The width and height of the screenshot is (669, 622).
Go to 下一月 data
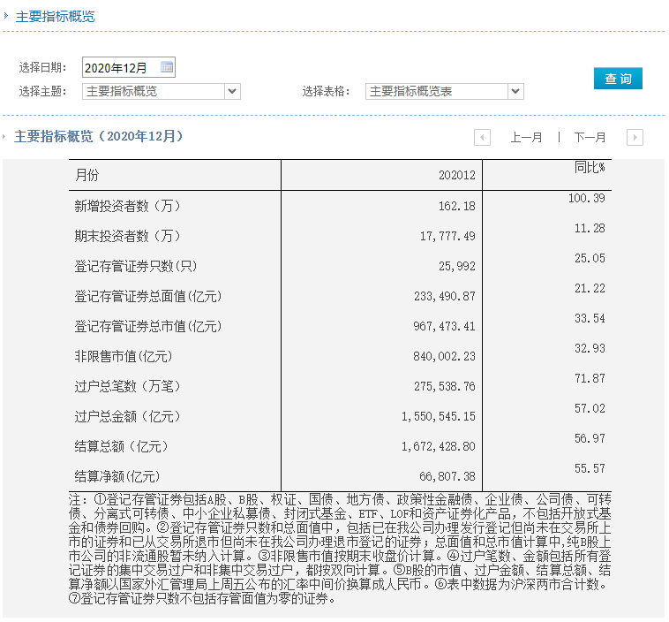point(590,137)
